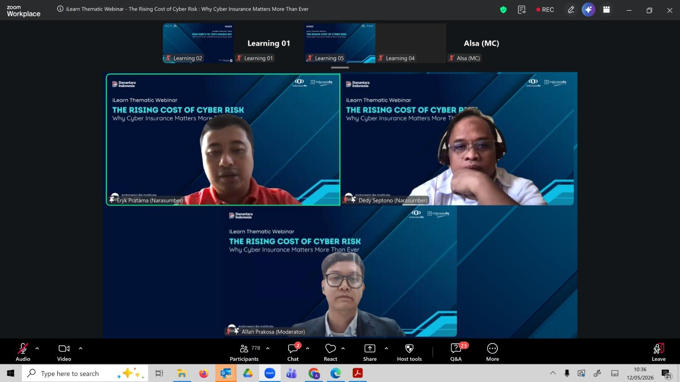Select the Alsa (MC) participant thumbnail
This screenshot has height=382, width=680.
point(482,43)
